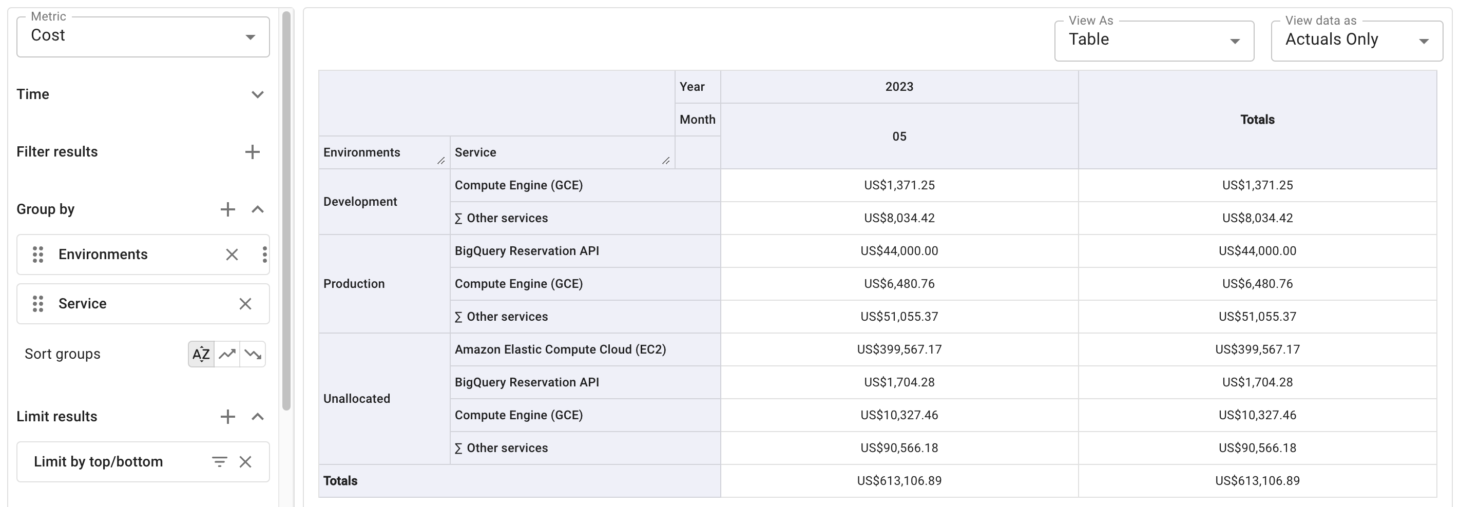The image size is (1460, 507).
Task: Sort groups by ascending trend
Action: (227, 355)
